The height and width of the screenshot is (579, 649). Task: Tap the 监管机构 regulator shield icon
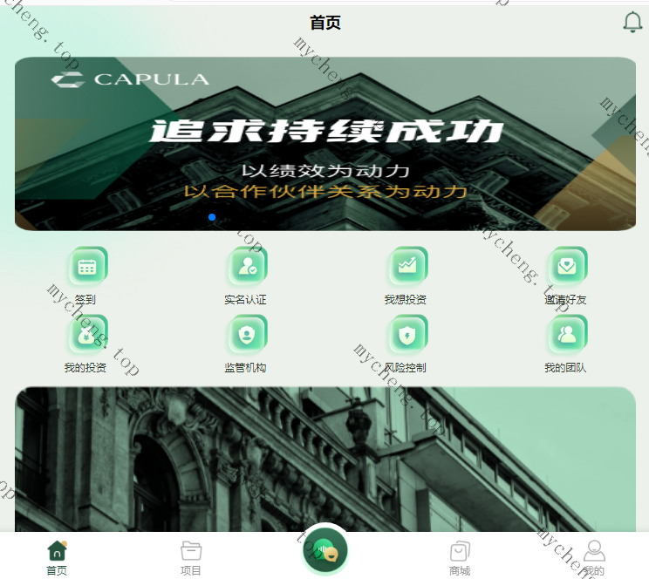tap(248, 334)
